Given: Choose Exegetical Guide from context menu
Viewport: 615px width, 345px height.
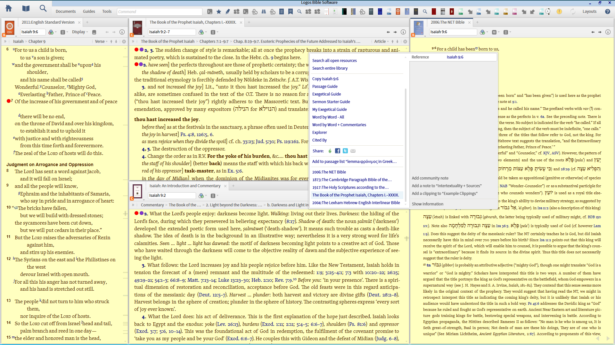Looking at the screenshot, I should (326, 94).
